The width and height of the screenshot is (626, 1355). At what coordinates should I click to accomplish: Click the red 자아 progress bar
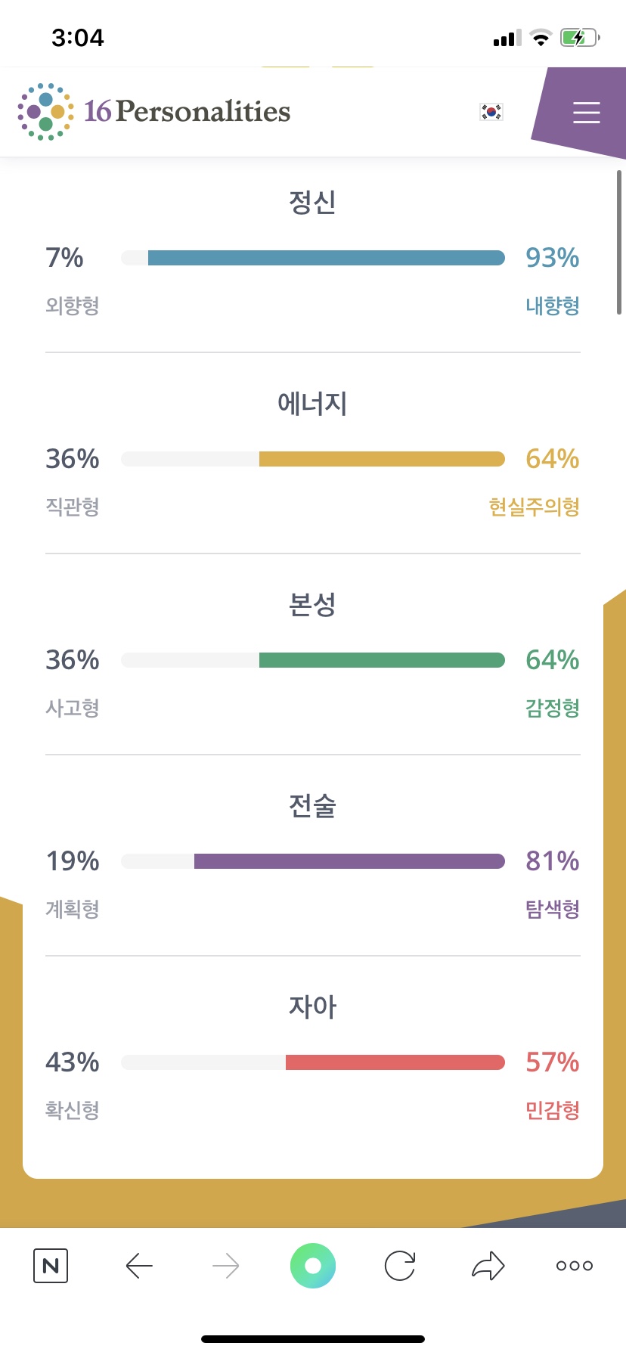[395, 1062]
